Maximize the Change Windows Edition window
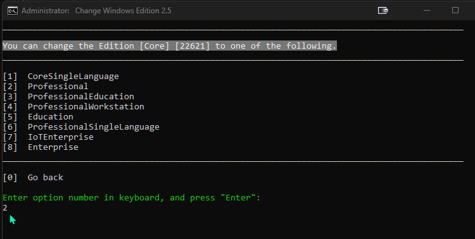The width and height of the screenshot is (475, 239). click(455, 10)
